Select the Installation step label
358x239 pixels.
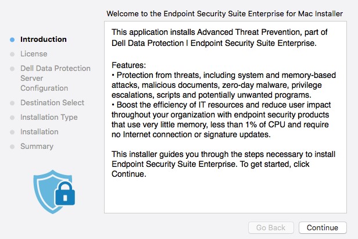(x=39, y=132)
